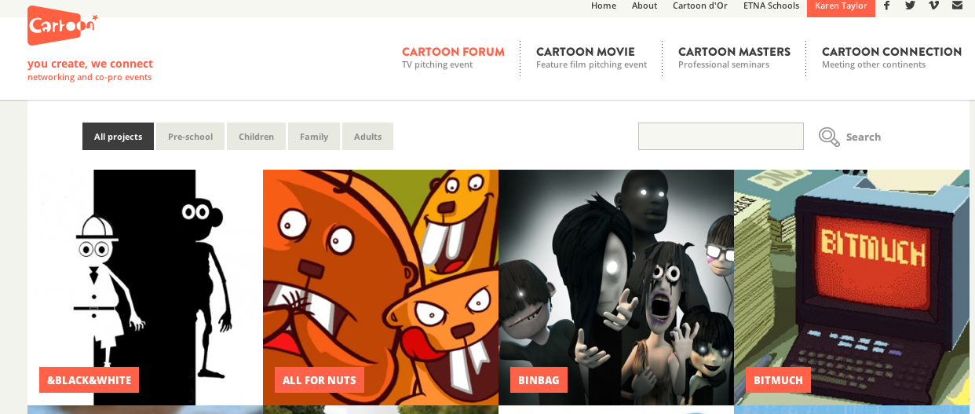Screen dimensions: 975x414
Task: Filter projects by Children
Action: click(x=256, y=137)
